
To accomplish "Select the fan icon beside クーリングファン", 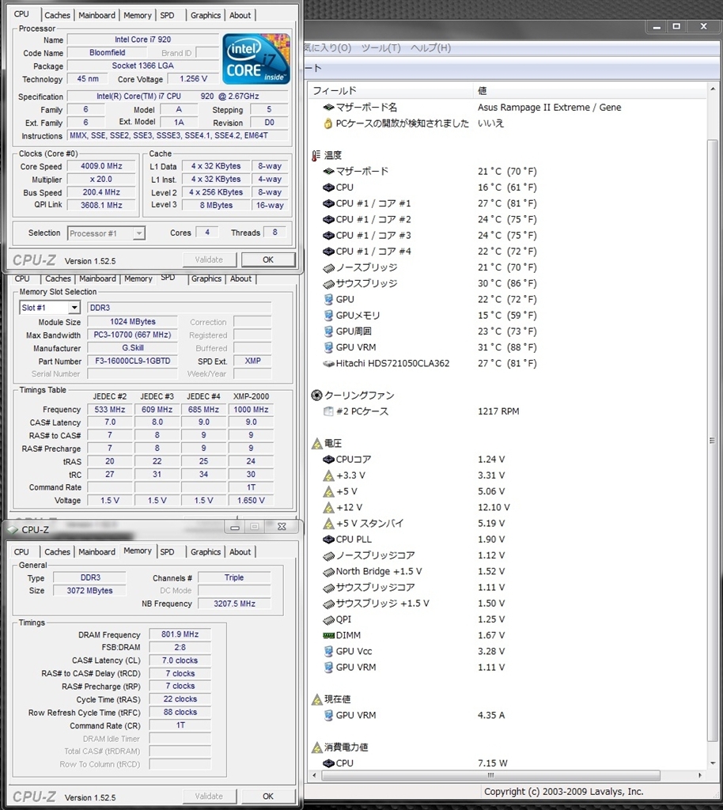I will 316,396.
